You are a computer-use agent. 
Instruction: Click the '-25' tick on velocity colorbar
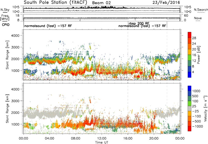(196, 111)
